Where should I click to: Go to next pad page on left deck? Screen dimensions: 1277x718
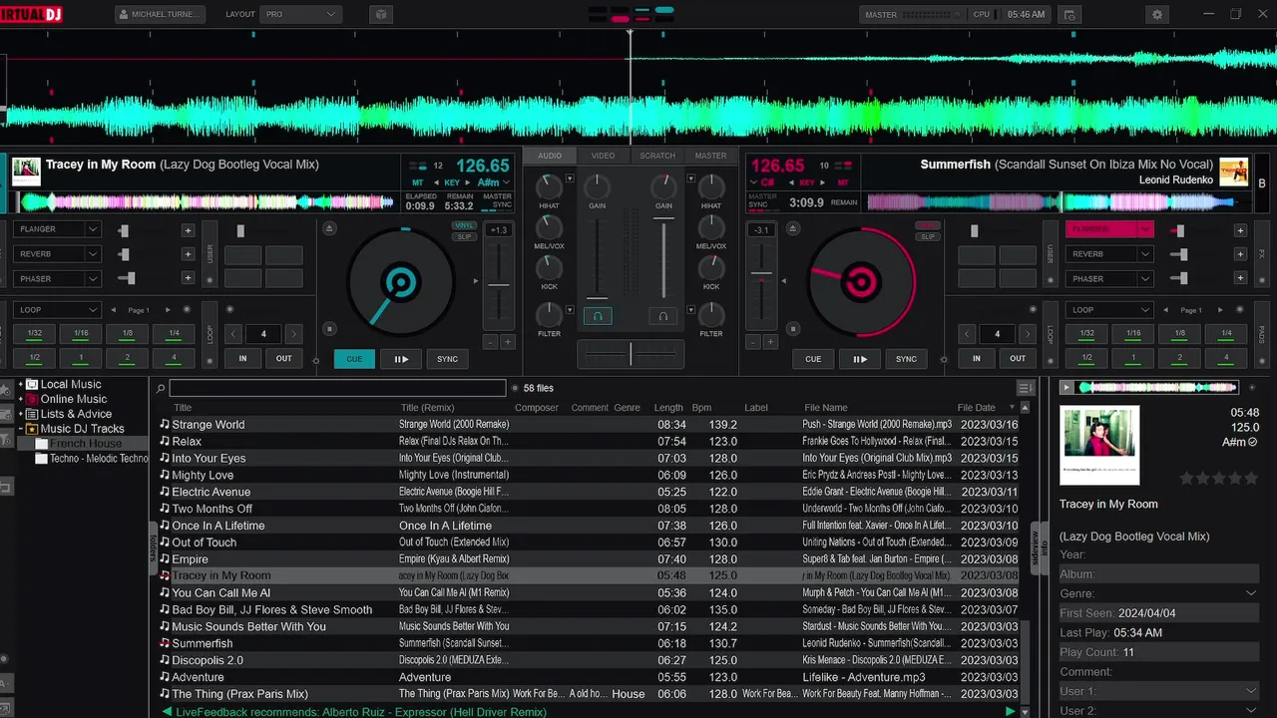(168, 310)
